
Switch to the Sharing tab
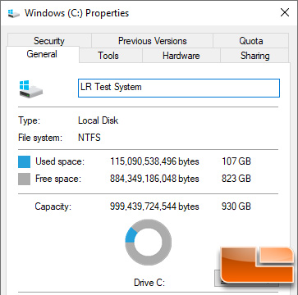(x=254, y=56)
